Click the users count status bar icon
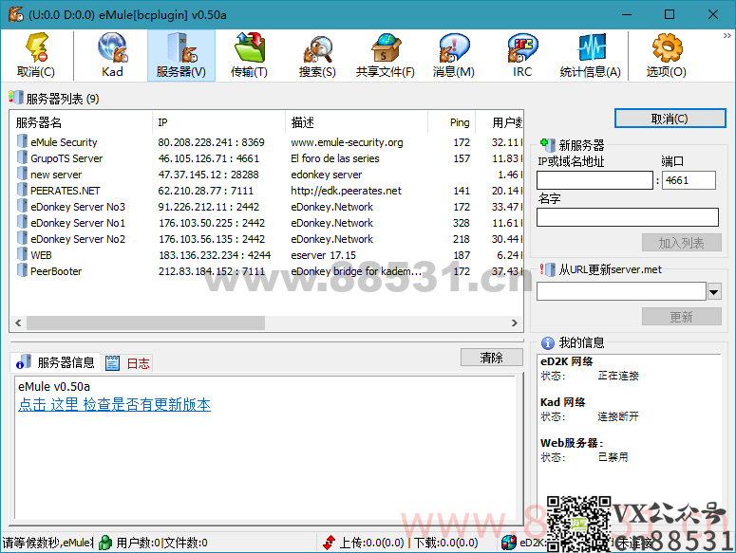This screenshot has height=553, width=736. click(x=105, y=543)
